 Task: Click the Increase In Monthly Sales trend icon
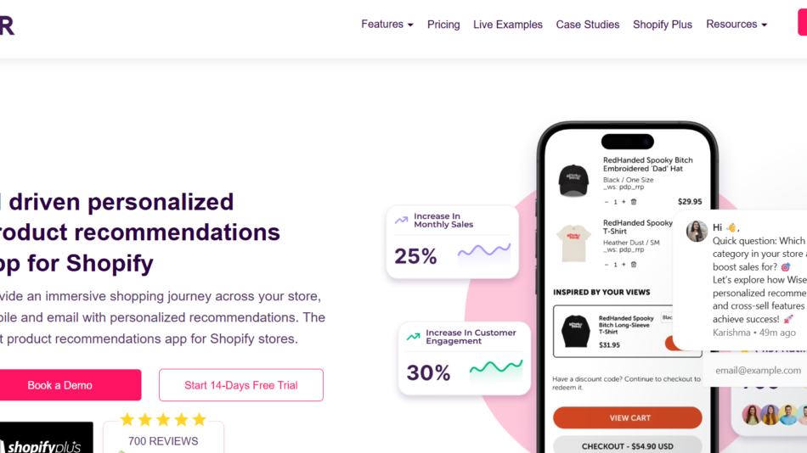[402, 221]
